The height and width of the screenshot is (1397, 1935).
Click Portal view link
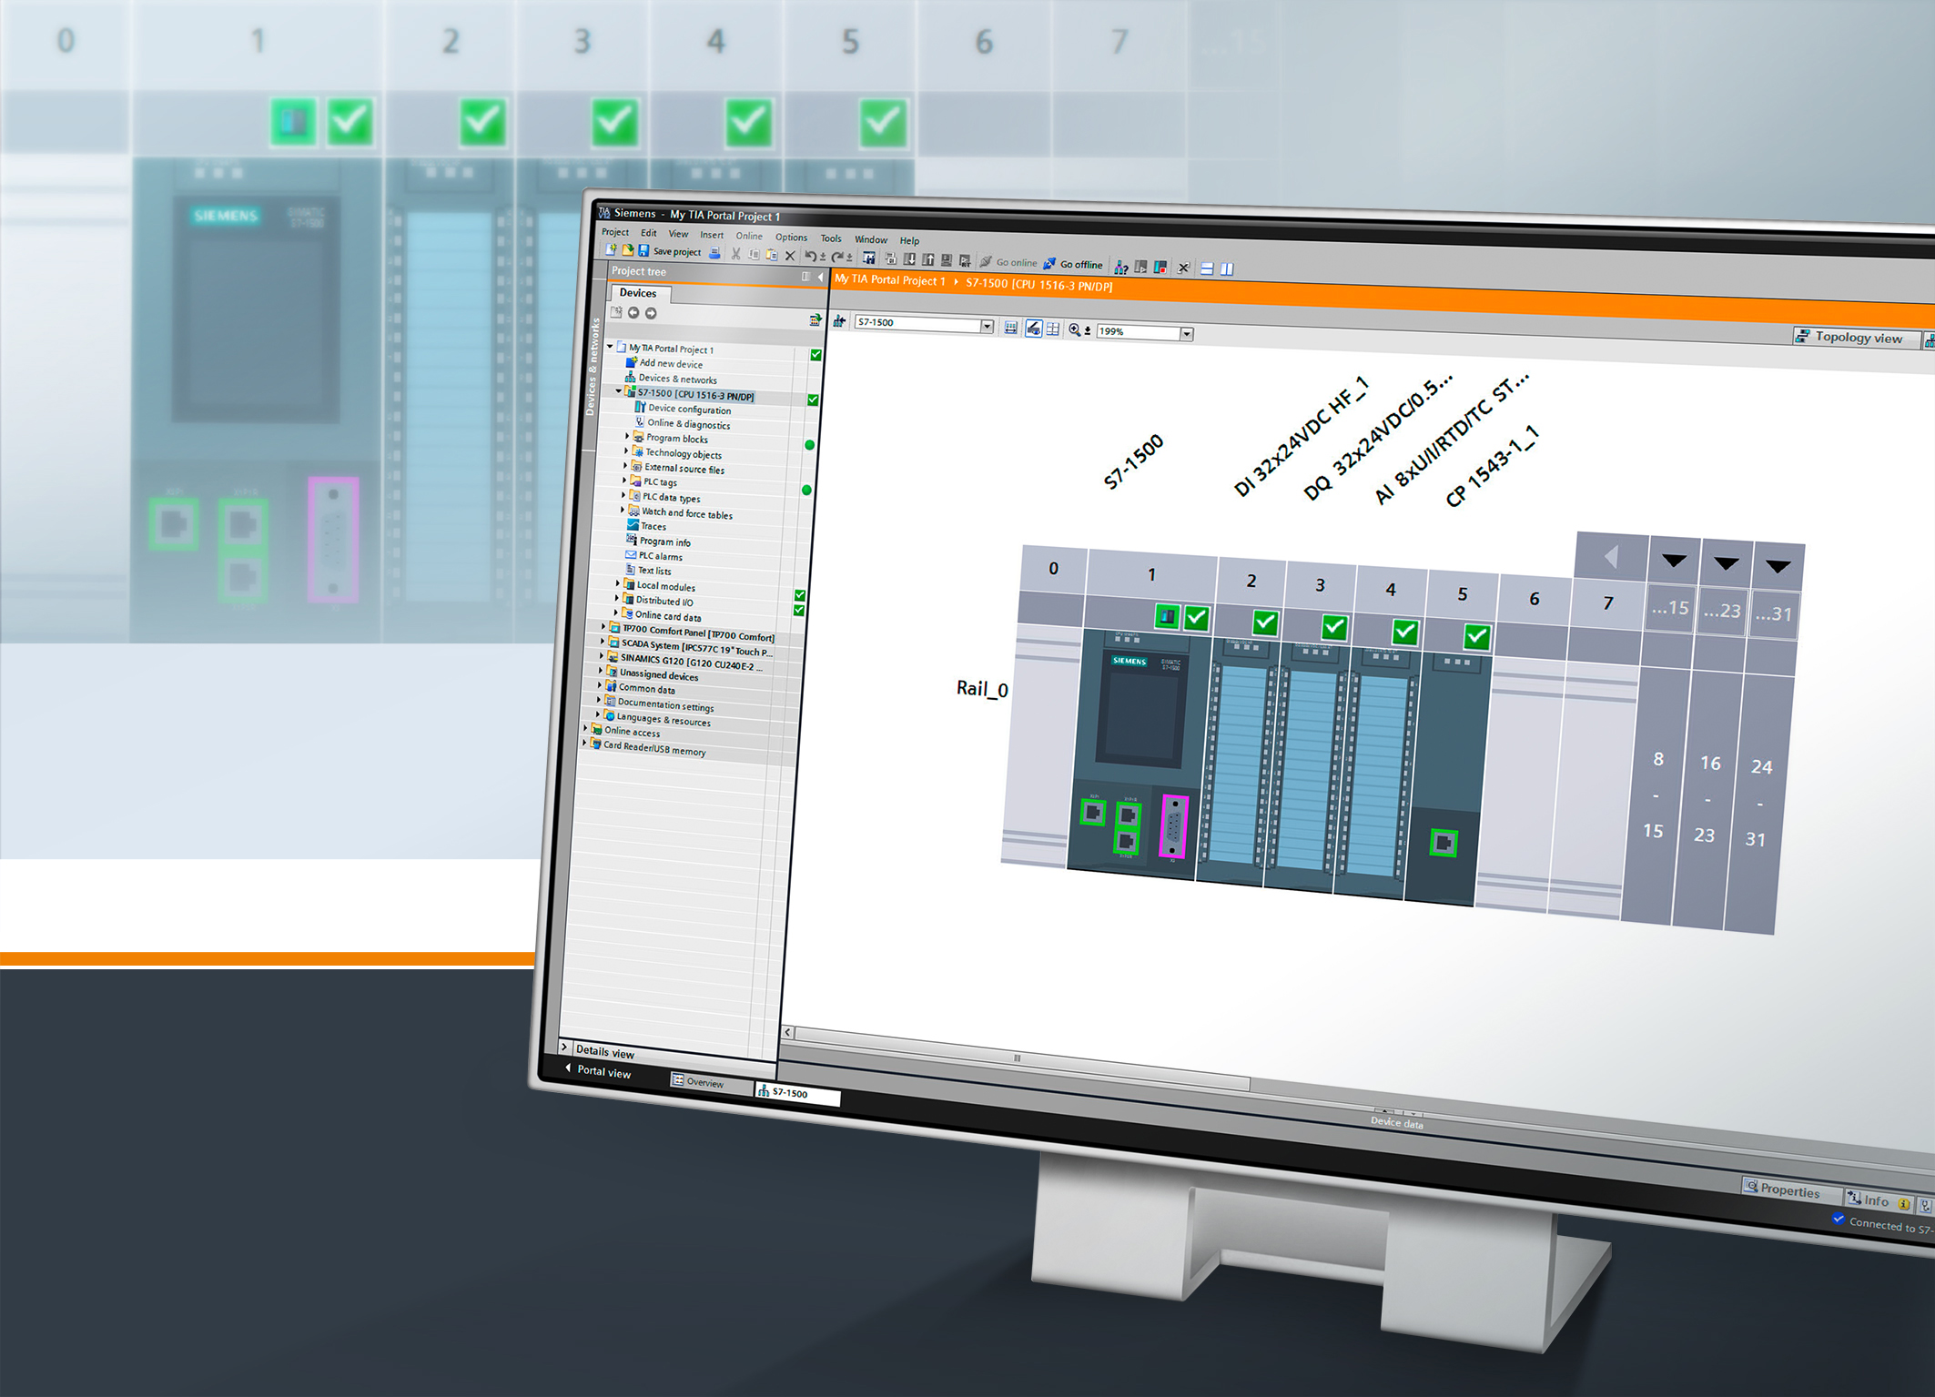603,1071
